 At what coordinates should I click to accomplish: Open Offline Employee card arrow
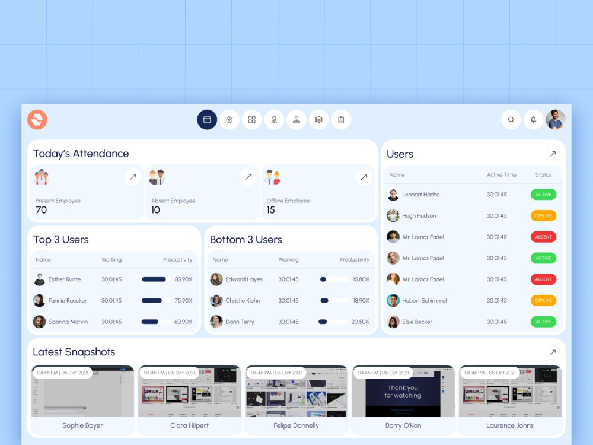point(364,177)
